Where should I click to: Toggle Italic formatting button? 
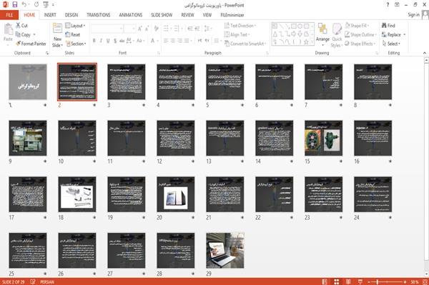pos(101,41)
